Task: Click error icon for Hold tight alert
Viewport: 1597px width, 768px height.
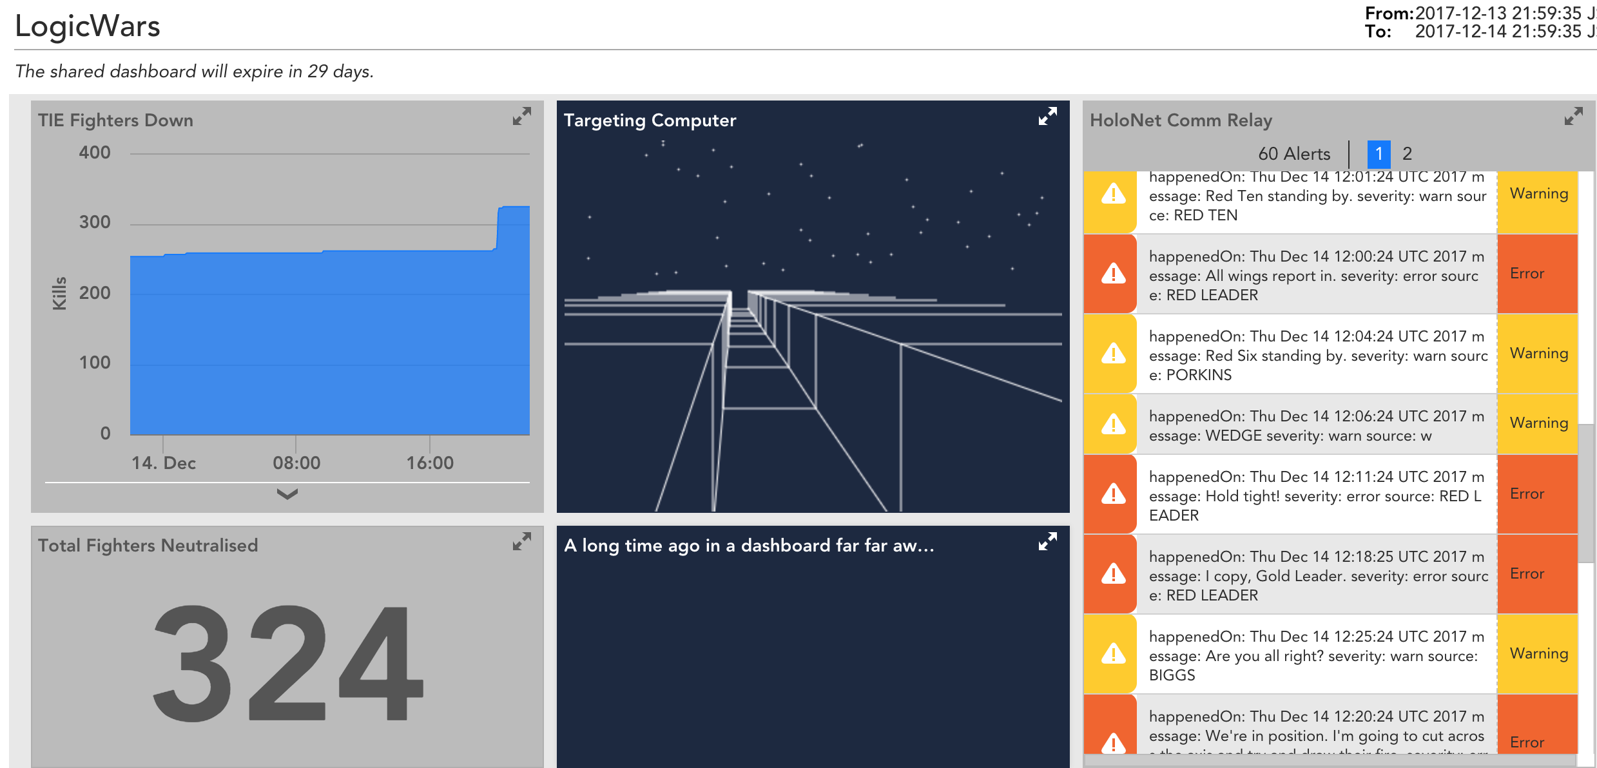Action: (1113, 494)
